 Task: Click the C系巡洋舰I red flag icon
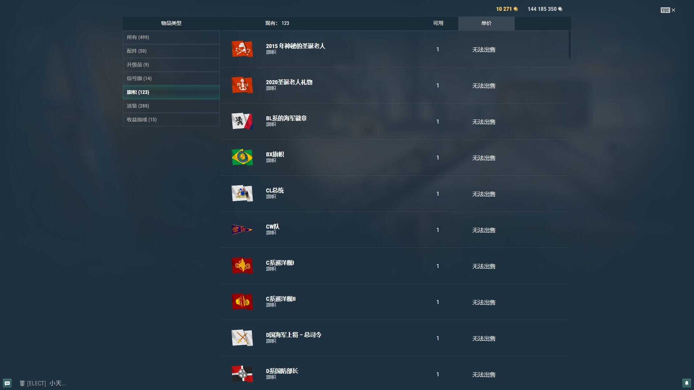coord(242,266)
